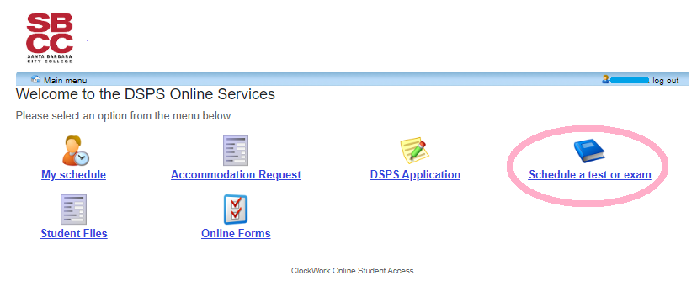Open the Student Files document icon
The height and width of the screenshot is (308, 697).
[74, 210]
